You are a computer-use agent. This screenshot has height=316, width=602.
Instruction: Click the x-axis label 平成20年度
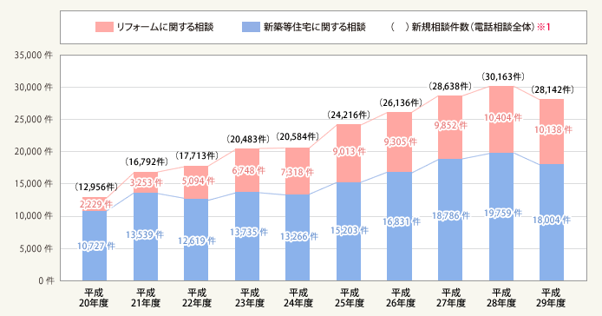pyautogui.click(x=94, y=299)
